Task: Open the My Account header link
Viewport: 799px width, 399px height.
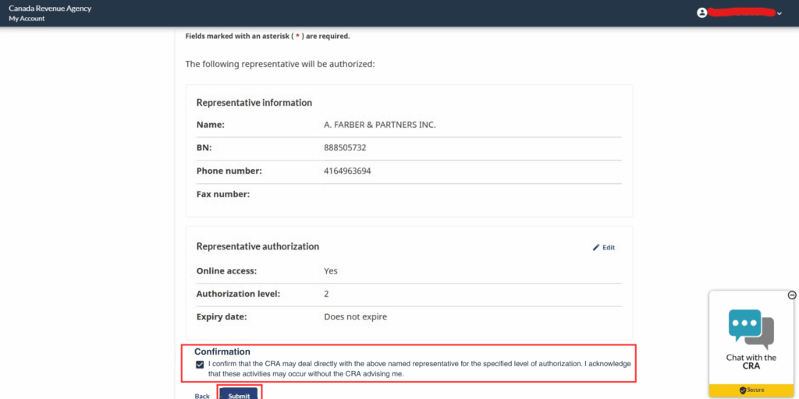Action: (27, 19)
